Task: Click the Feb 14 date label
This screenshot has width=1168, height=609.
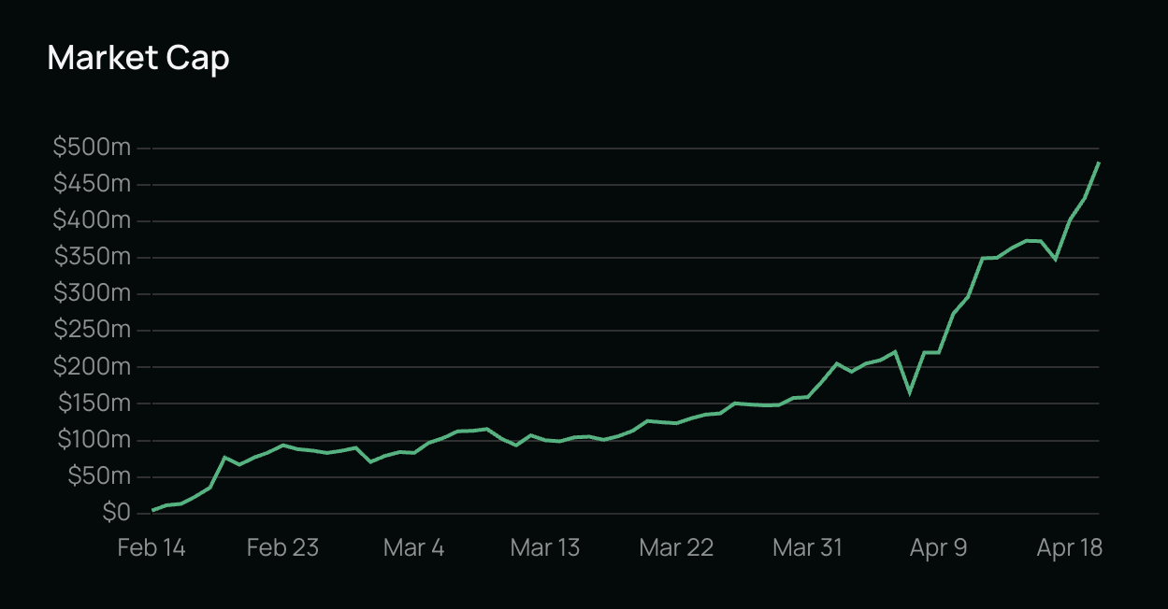Action: pos(151,547)
